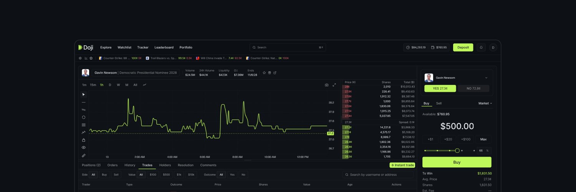This screenshot has height=192, width=576.
Task: Open Explore in top navigation
Action: click(106, 47)
